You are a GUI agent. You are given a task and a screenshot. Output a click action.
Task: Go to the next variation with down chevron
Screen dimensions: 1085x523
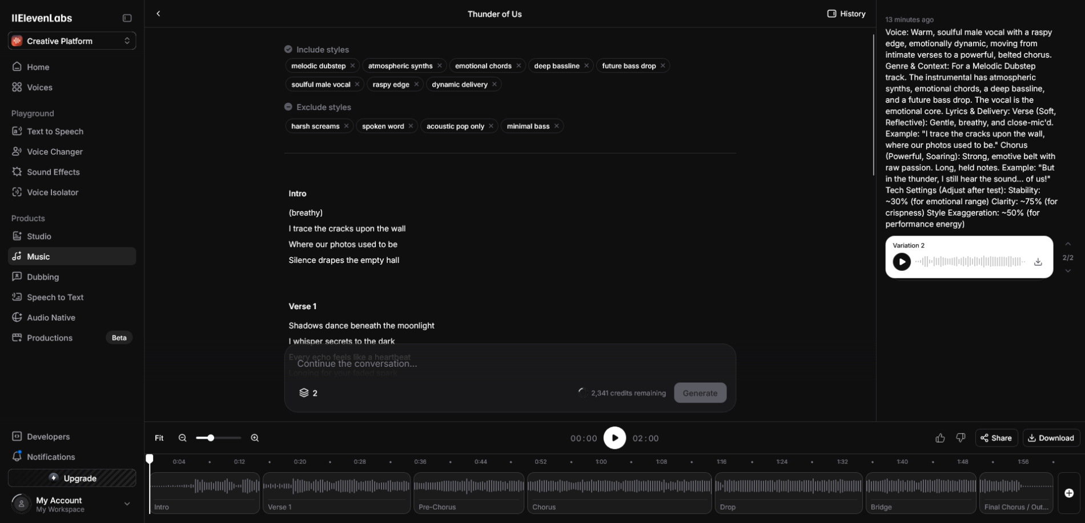click(x=1067, y=271)
